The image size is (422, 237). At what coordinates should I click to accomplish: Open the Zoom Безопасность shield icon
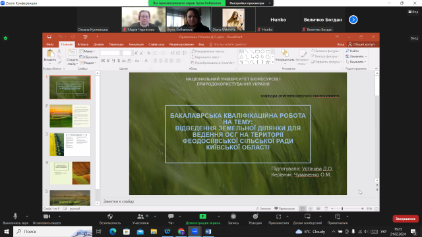click(x=110, y=217)
